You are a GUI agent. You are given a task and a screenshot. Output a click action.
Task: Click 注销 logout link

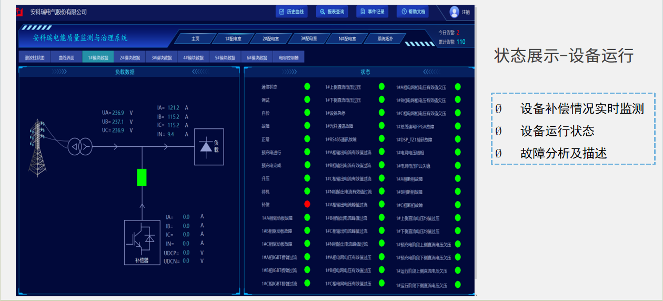466,12
